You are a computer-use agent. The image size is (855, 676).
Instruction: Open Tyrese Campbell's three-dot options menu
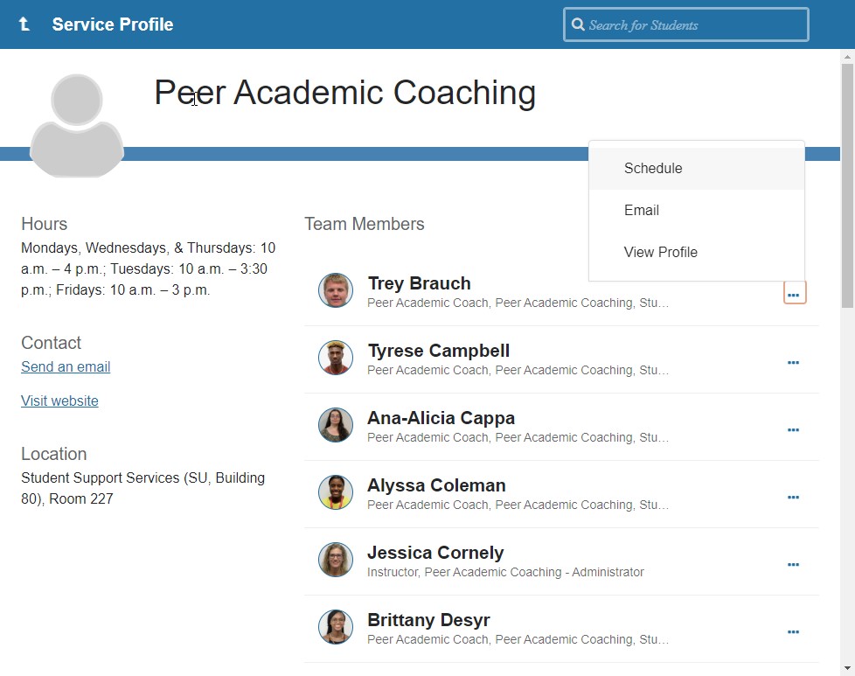(x=794, y=362)
